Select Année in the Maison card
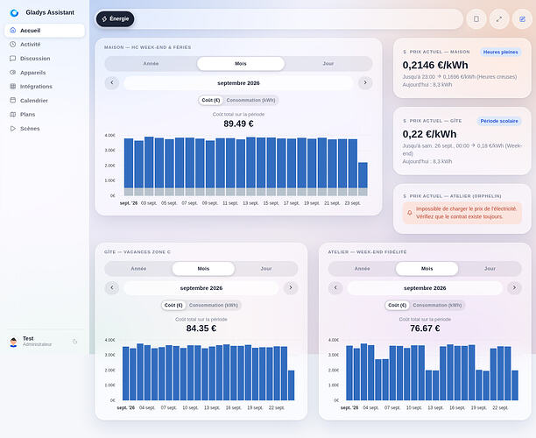The width and height of the screenshot is (536, 438). tap(151, 64)
